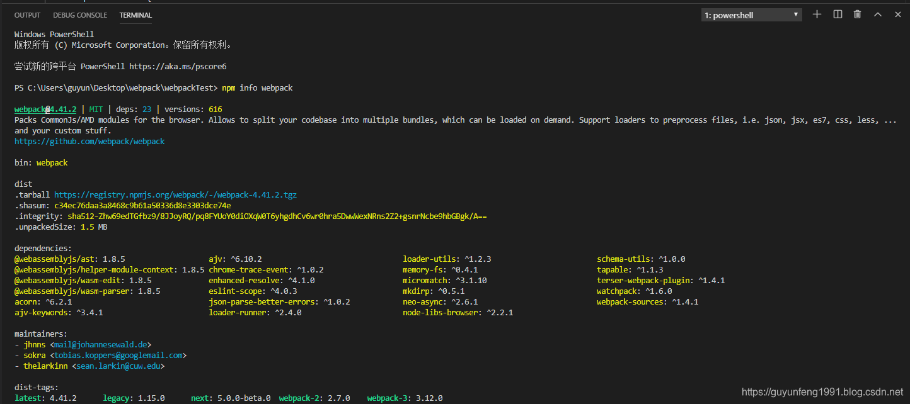Screen dimensions: 910x404
Task: Click the '1.5 MB' unpacked size value
Action: click(94, 227)
